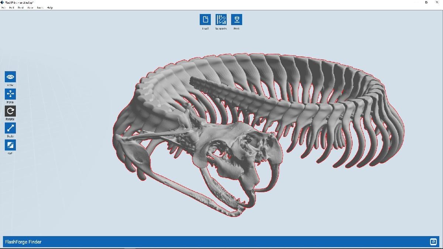Click the Print icon in the top toolbar
The width and height of the screenshot is (443, 249).
[237, 20]
